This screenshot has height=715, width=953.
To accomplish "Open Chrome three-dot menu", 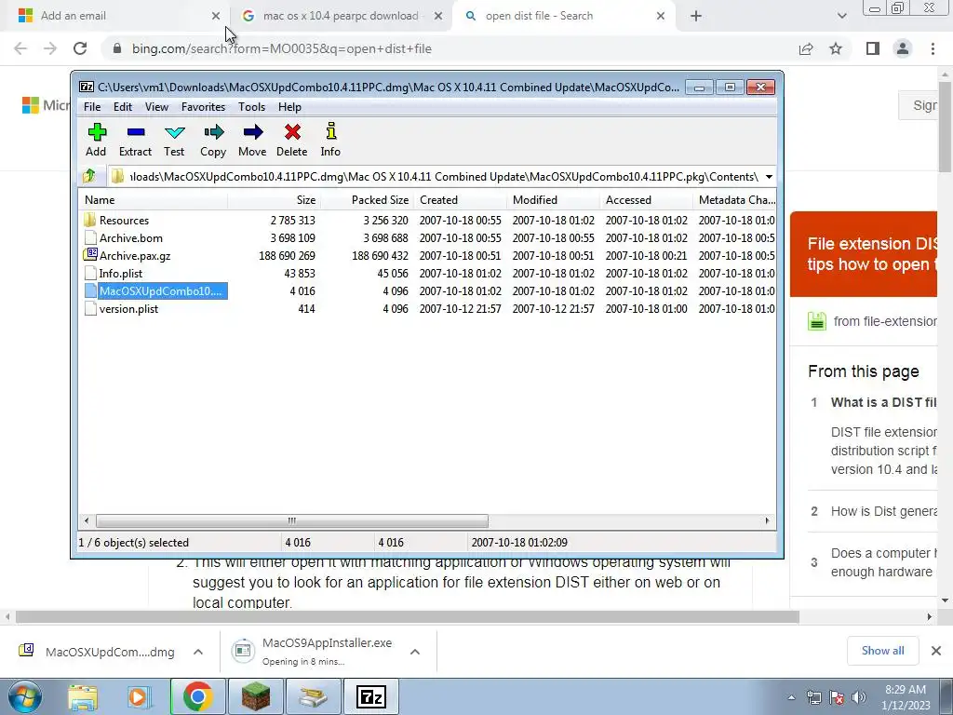I will pos(933,48).
